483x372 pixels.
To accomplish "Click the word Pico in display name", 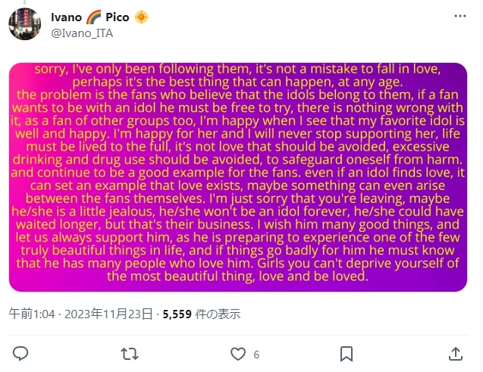I will [x=117, y=17].
